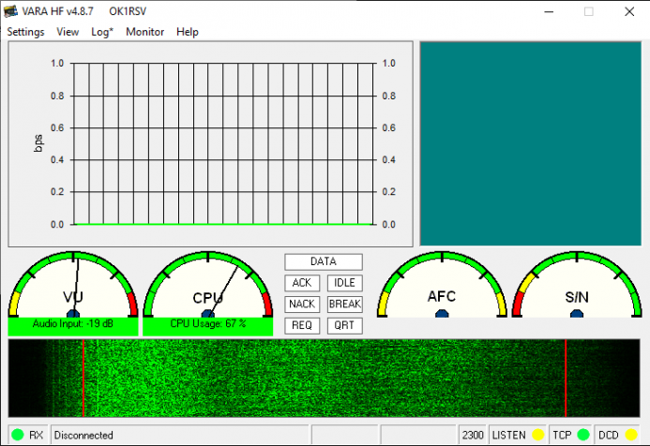The height and width of the screenshot is (446, 650).
Task: Click the green waterfall spectrum display
Action: coord(324,379)
